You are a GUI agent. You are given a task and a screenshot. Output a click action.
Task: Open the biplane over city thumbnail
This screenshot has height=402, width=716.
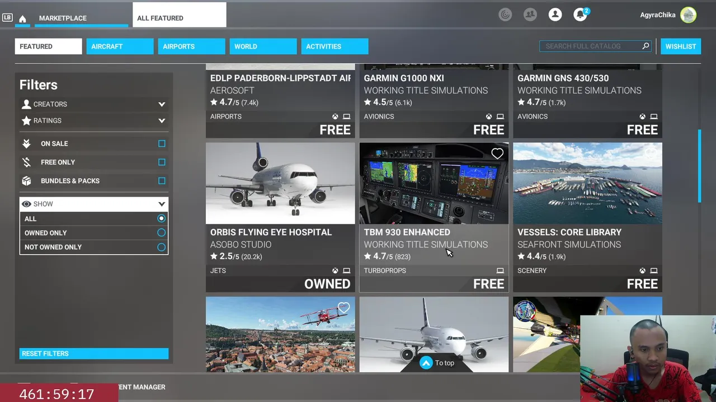280,334
